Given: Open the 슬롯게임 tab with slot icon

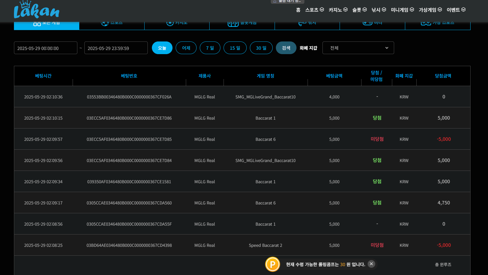Looking at the screenshot, I should 233,24.
